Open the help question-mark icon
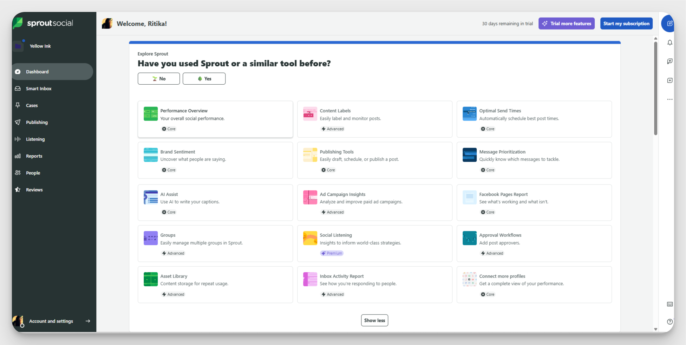The height and width of the screenshot is (345, 686). tap(670, 321)
